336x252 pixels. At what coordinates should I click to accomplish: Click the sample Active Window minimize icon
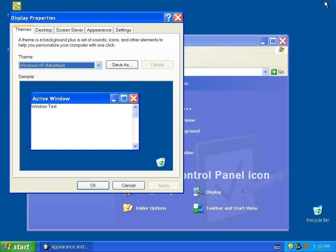tap(115, 98)
